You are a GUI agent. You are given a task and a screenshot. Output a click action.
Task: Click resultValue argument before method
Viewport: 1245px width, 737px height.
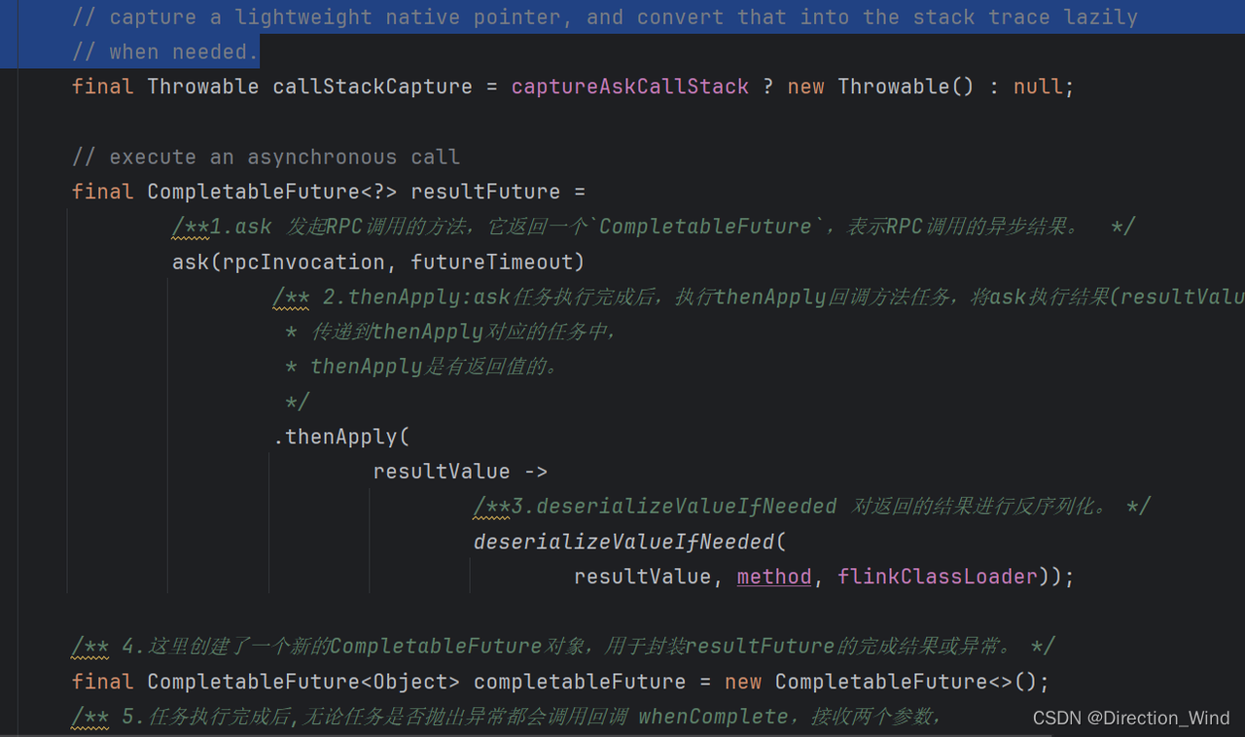[x=642, y=577]
